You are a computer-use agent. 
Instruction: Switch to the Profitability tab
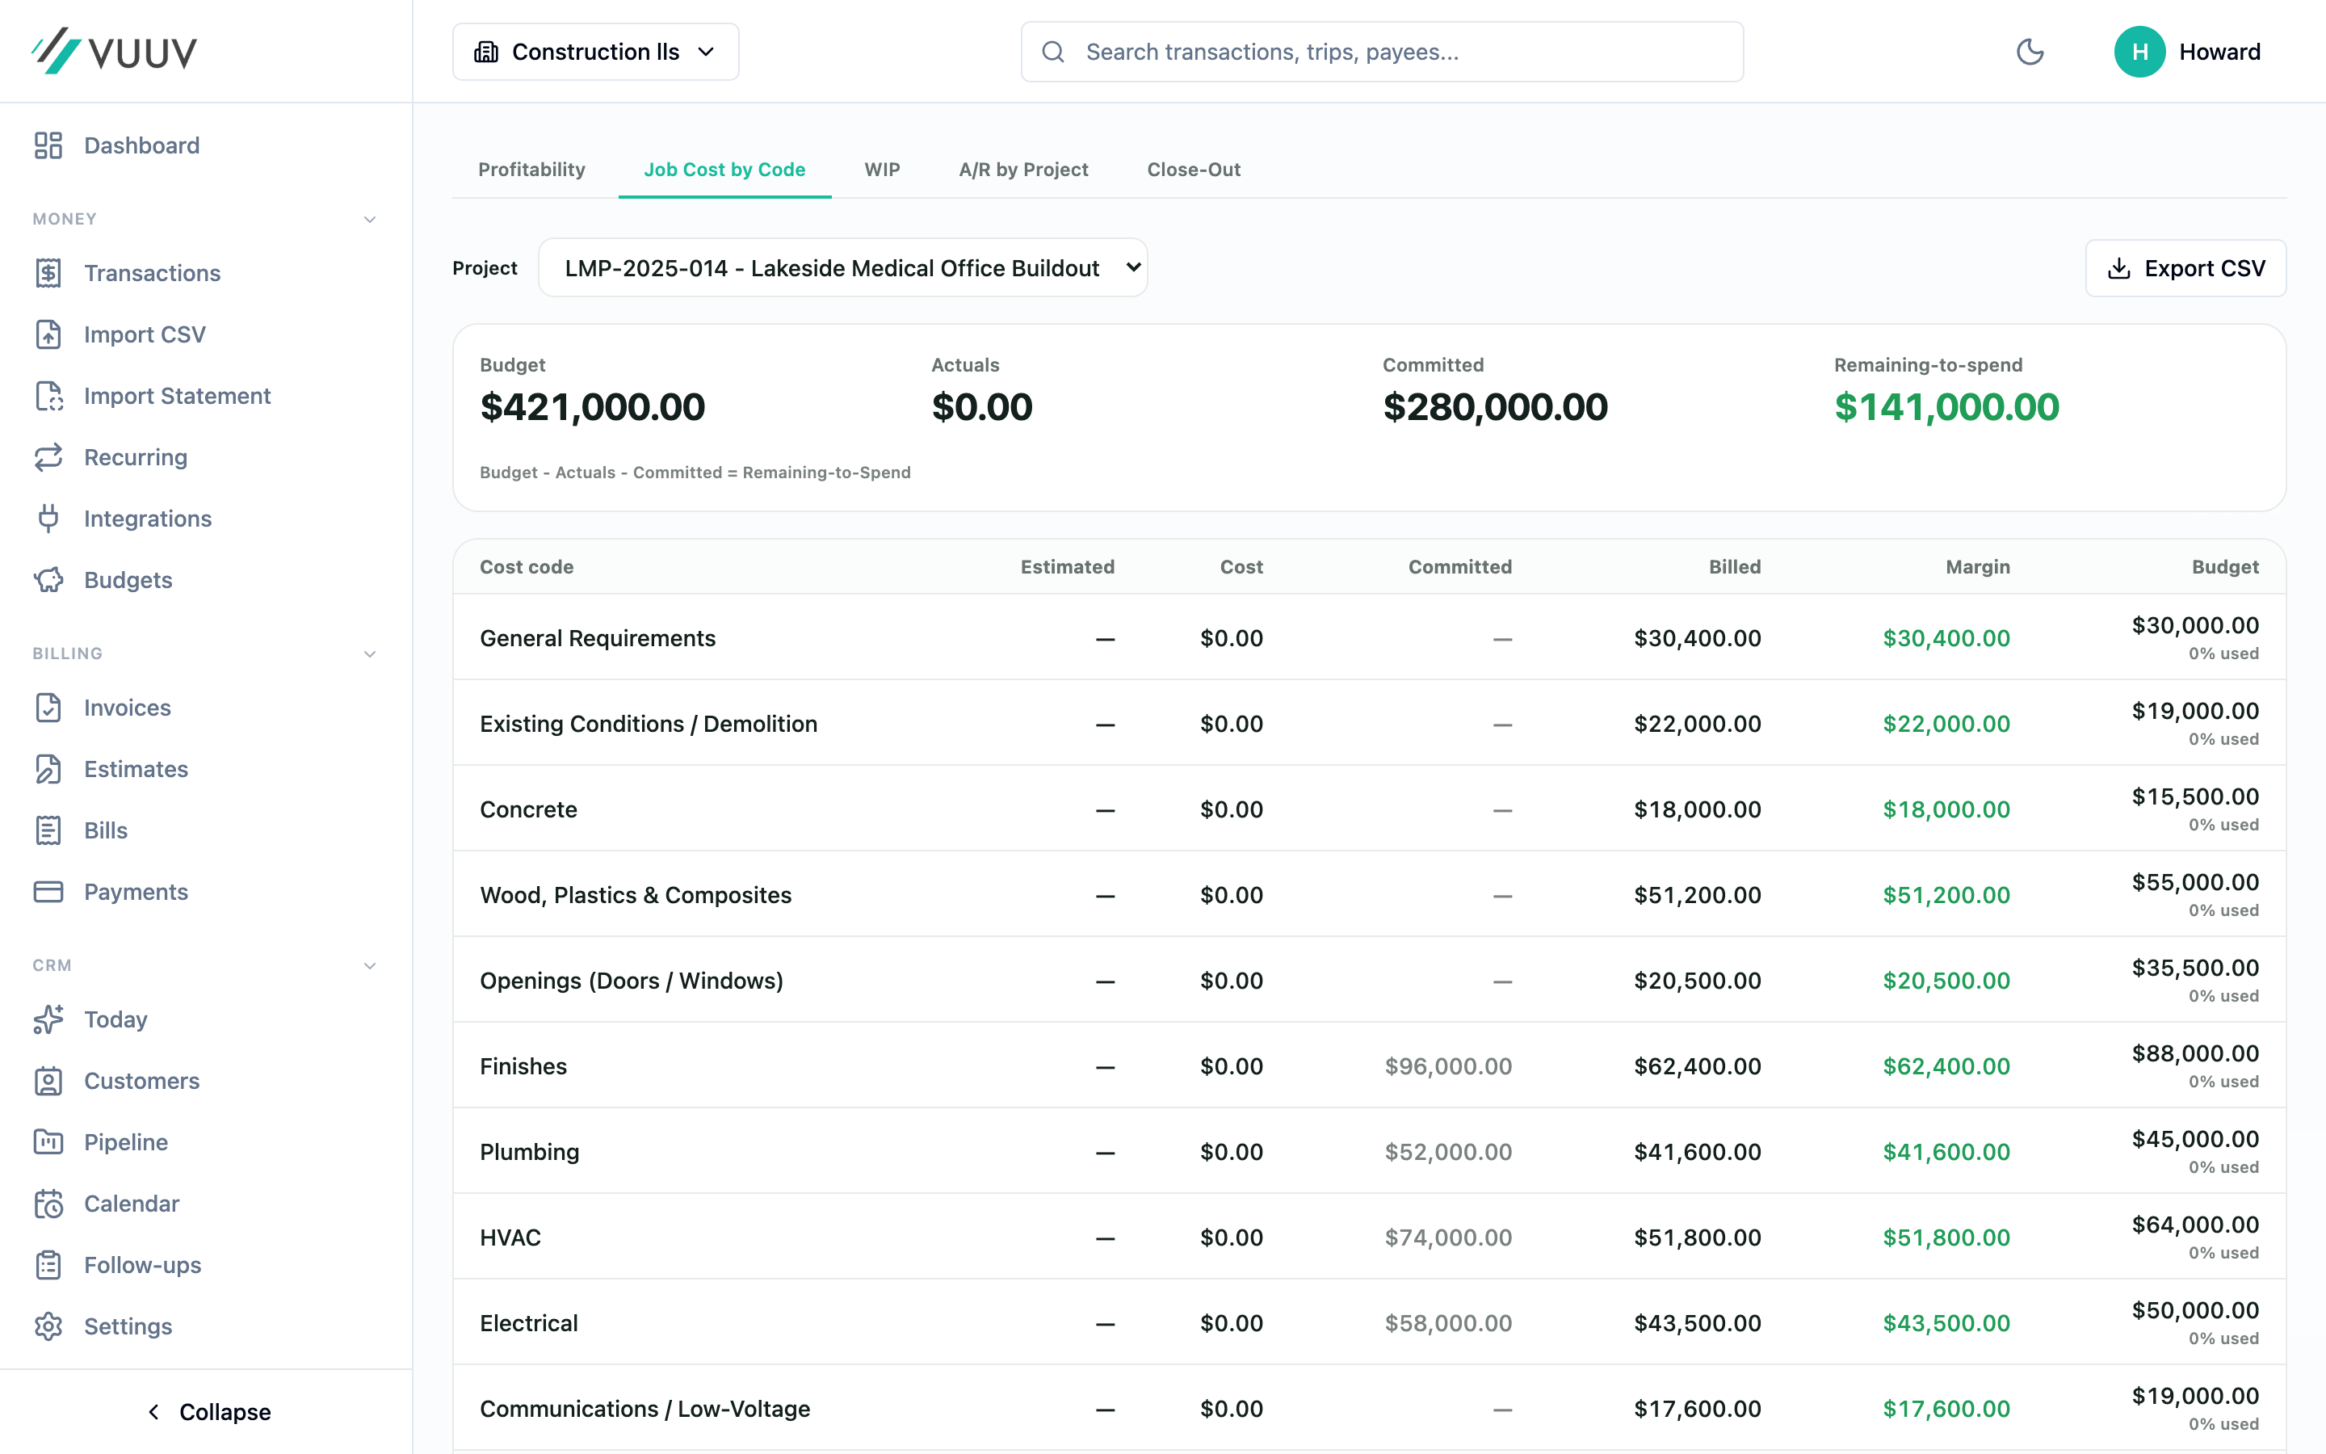pyautogui.click(x=531, y=170)
